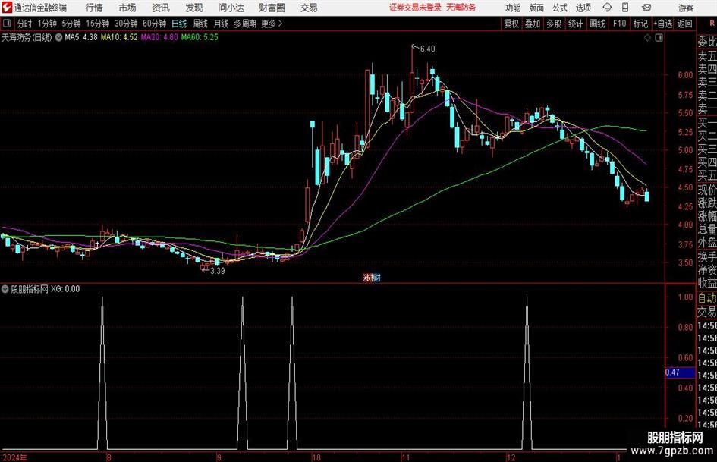Click the 股朋指标网 XG: 0.00 label
The image size is (717, 462).
coord(45,288)
